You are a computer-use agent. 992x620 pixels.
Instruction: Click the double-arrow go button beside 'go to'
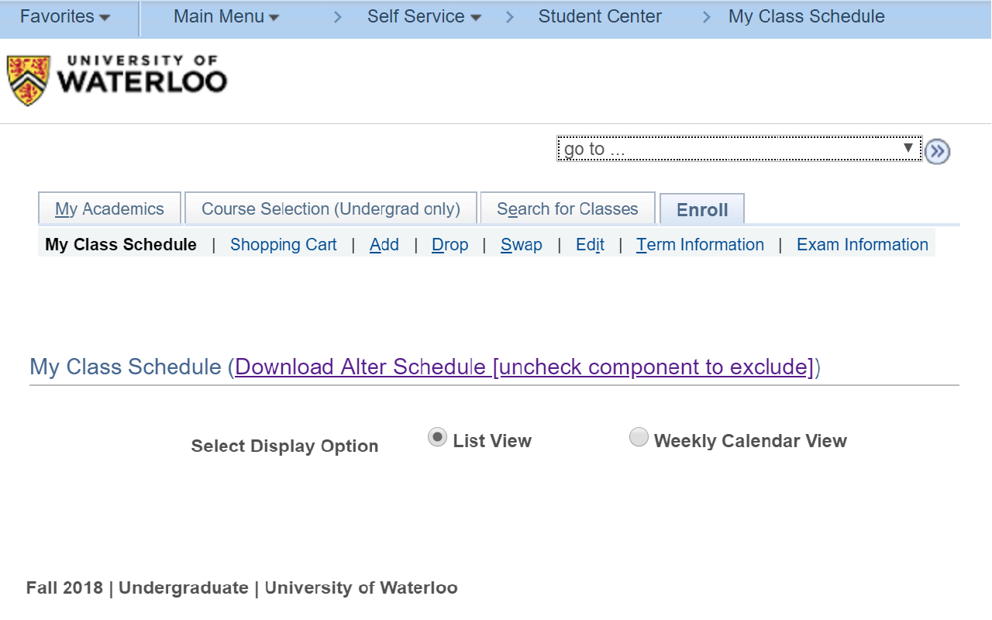(x=937, y=151)
